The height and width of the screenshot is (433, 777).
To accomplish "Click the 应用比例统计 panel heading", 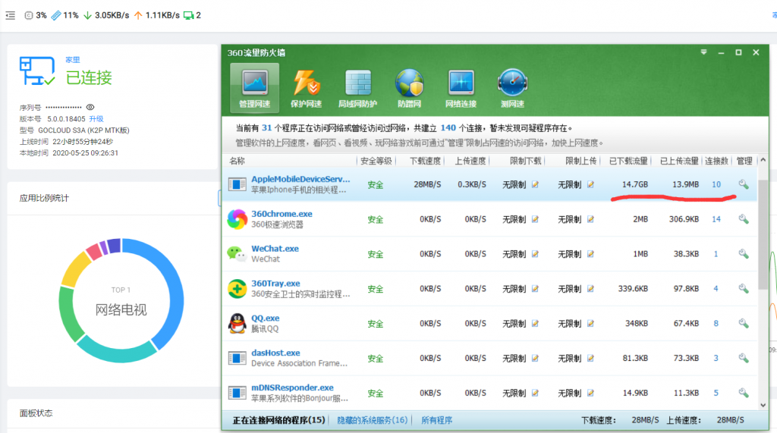I will [x=44, y=198].
